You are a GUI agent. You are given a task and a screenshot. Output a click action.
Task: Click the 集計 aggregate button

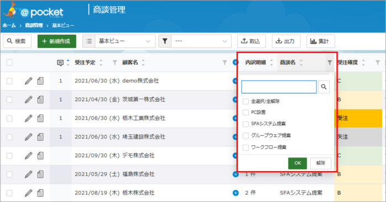(320, 41)
